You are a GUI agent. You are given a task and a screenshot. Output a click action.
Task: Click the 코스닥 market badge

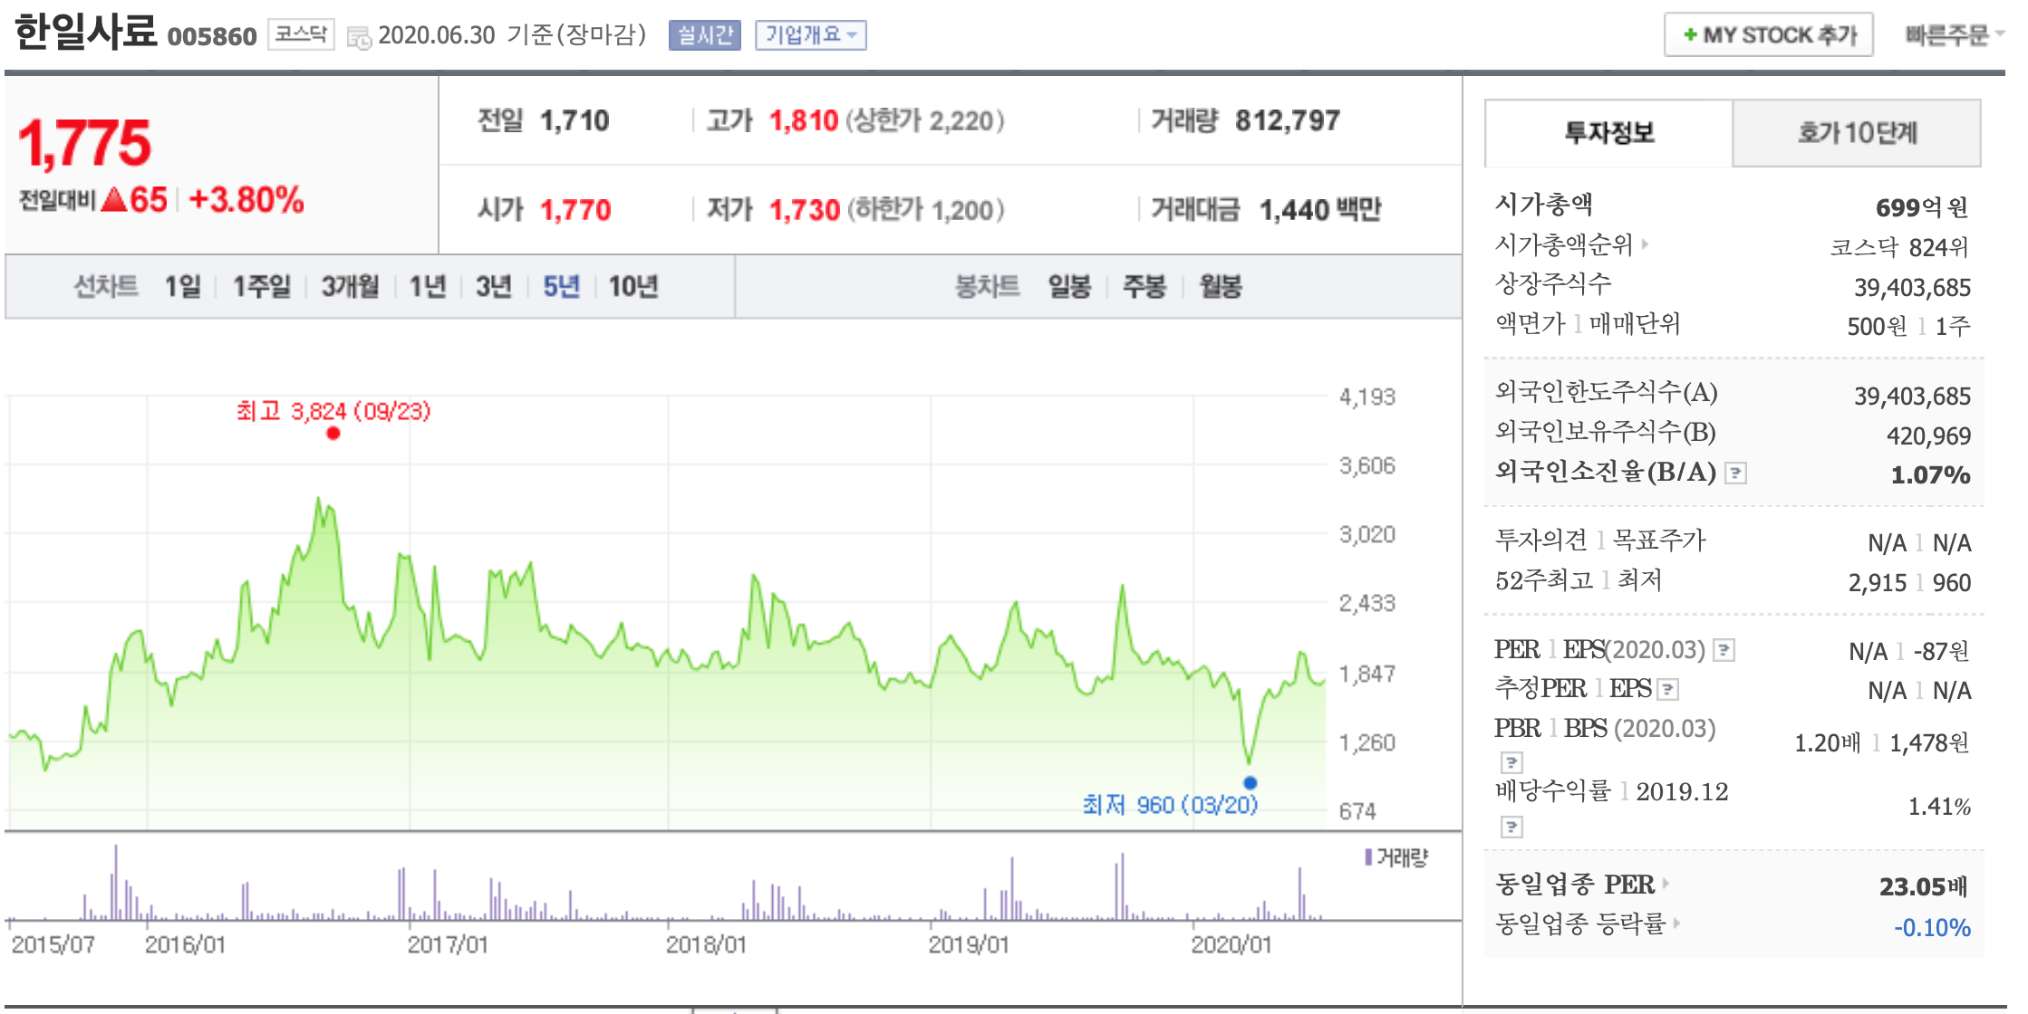[301, 34]
